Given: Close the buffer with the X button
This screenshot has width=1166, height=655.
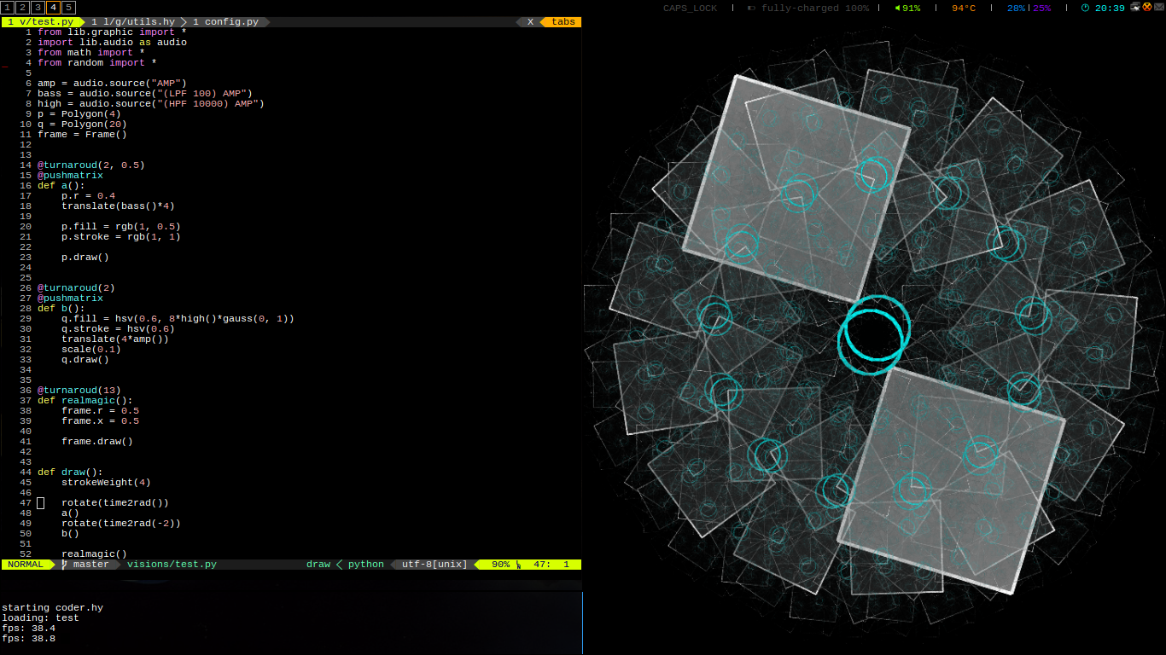Looking at the screenshot, I should [x=530, y=21].
